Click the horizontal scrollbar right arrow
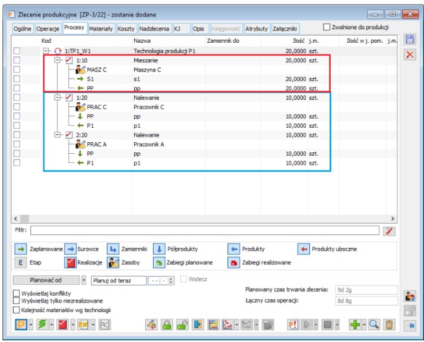Screen dimensions: 424x342 pyautogui.click(x=392, y=218)
